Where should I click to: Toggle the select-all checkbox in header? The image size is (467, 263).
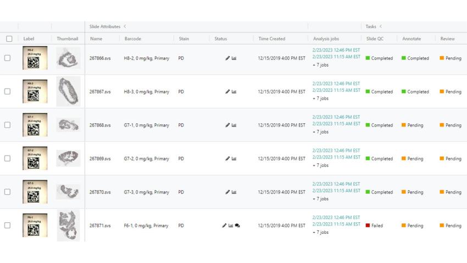pyautogui.click(x=9, y=39)
